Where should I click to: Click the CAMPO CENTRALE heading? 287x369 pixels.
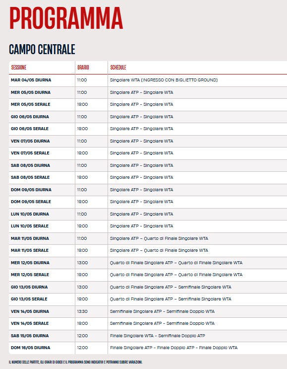[42, 50]
